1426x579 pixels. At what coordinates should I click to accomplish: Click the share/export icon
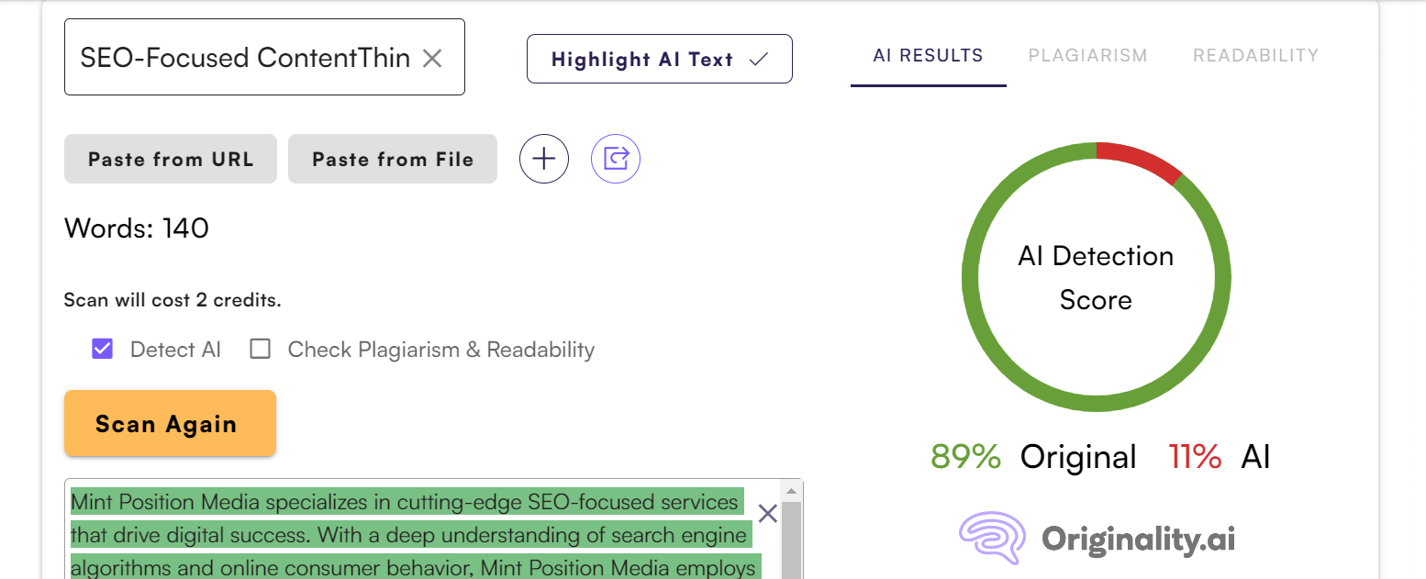(x=616, y=159)
